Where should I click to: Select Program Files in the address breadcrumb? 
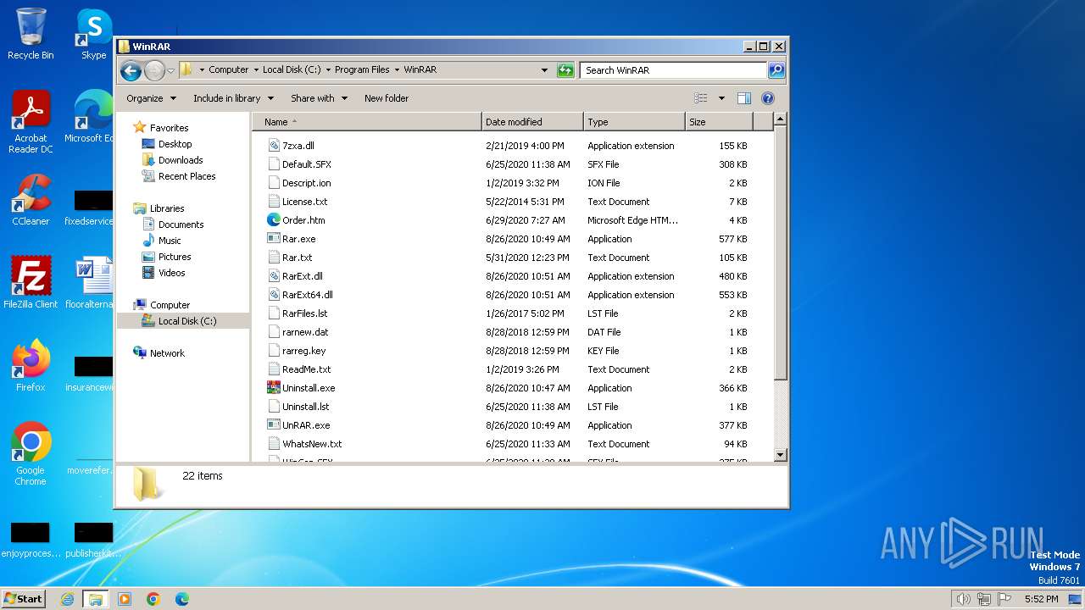coord(362,70)
